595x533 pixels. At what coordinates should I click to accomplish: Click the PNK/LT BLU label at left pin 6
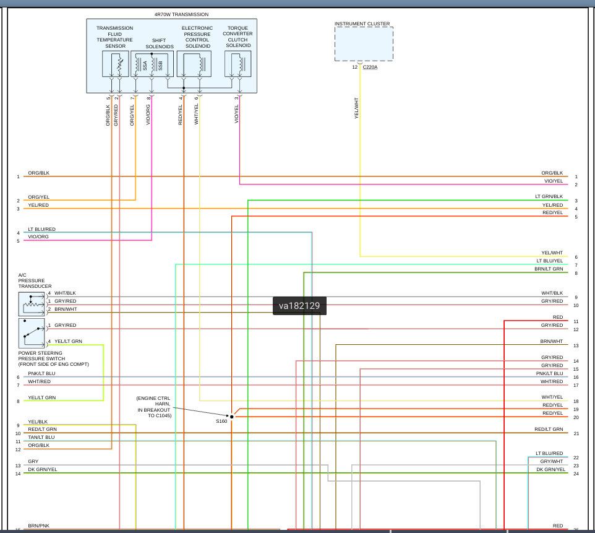[x=41, y=373]
